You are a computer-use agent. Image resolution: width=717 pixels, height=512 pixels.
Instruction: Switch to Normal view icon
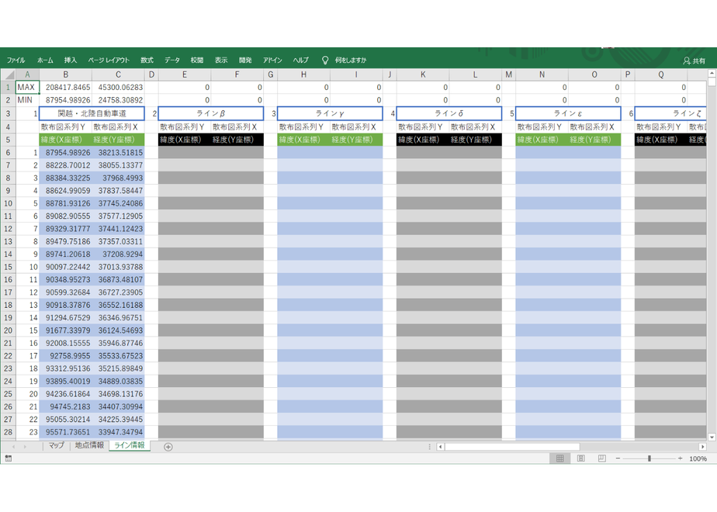tap(559, 458)
